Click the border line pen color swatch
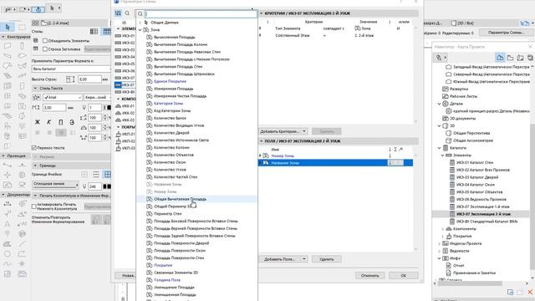Viewport: 535px width, 301px height. pyautogui.click(x=107, y=186)
